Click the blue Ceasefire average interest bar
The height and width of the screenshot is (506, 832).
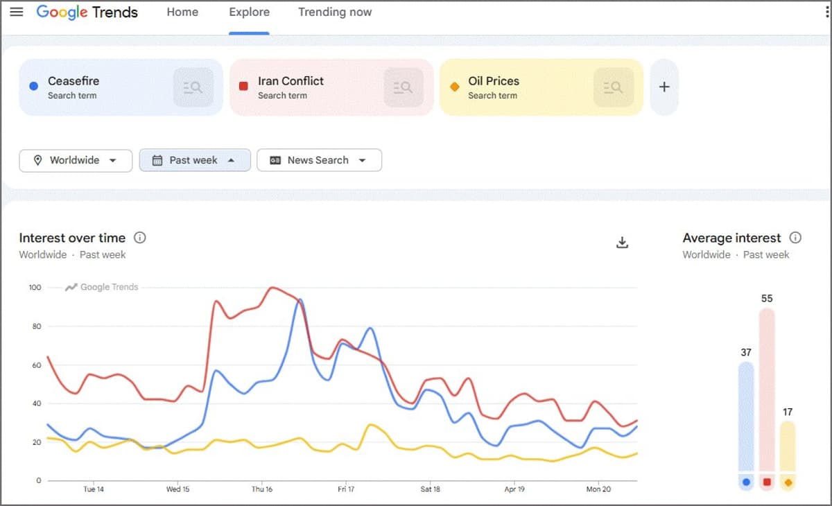click(x=746, y=416)
